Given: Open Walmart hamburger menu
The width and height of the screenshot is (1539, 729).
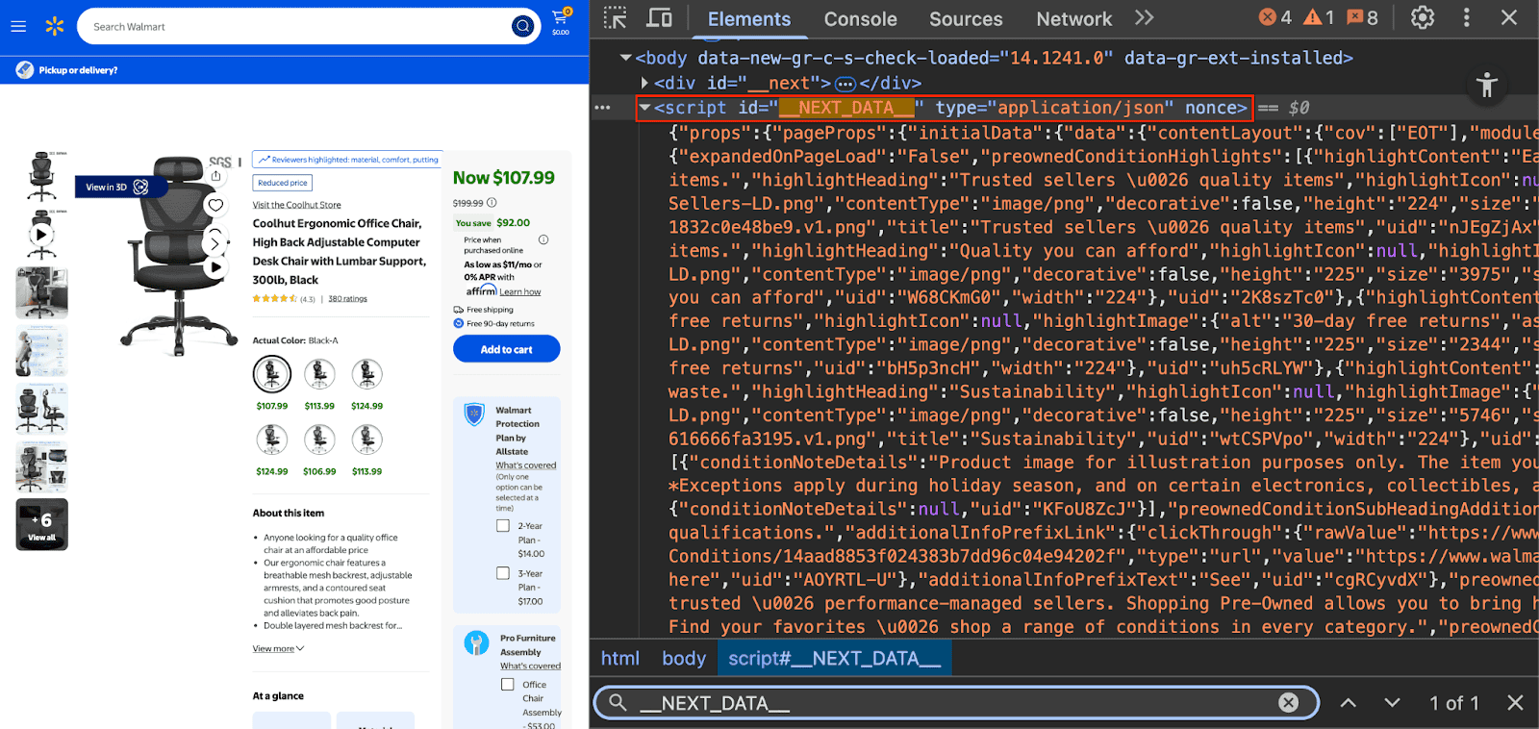Looking at the screenshot, I should [x=18, y=26].
